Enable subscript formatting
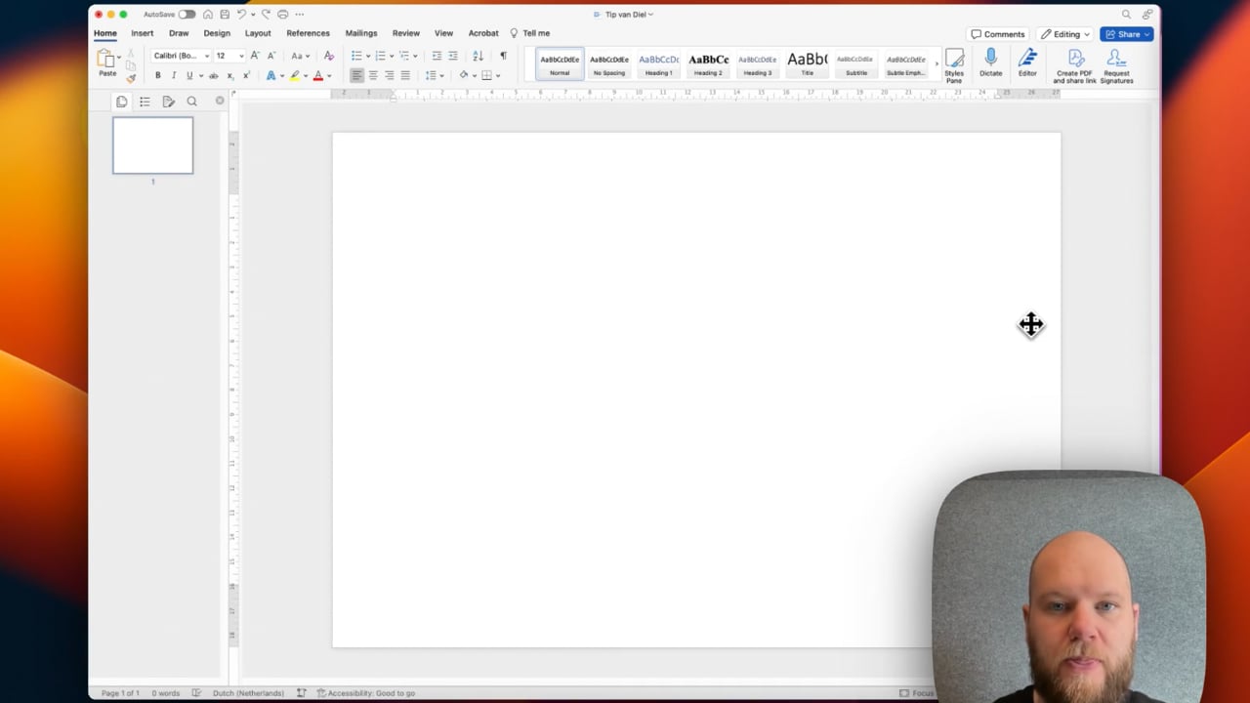1250x703 pixels. (x=229, y=75)
